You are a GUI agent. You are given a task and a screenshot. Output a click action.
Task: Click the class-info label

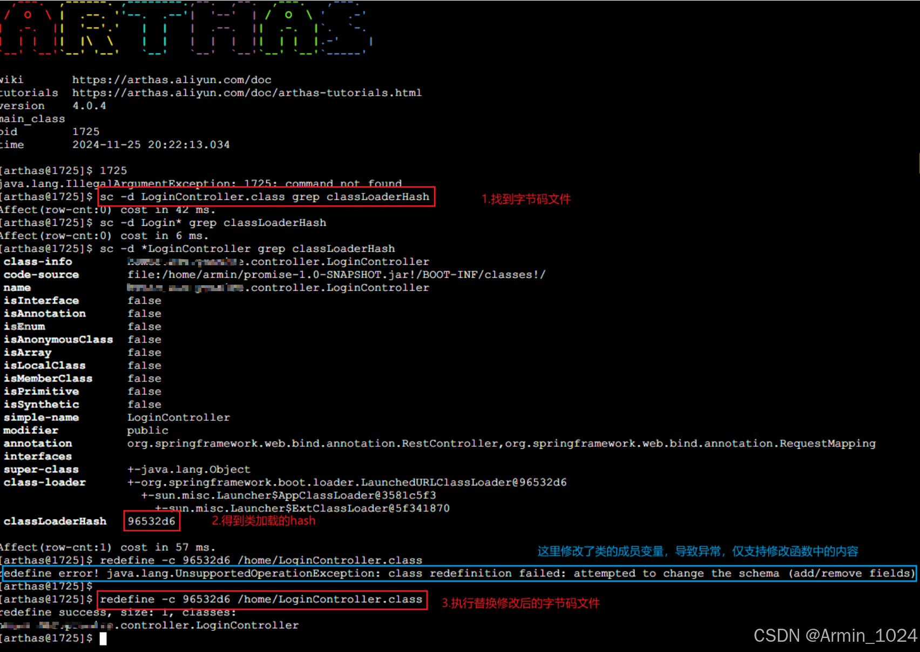click(x=38, y=261)
